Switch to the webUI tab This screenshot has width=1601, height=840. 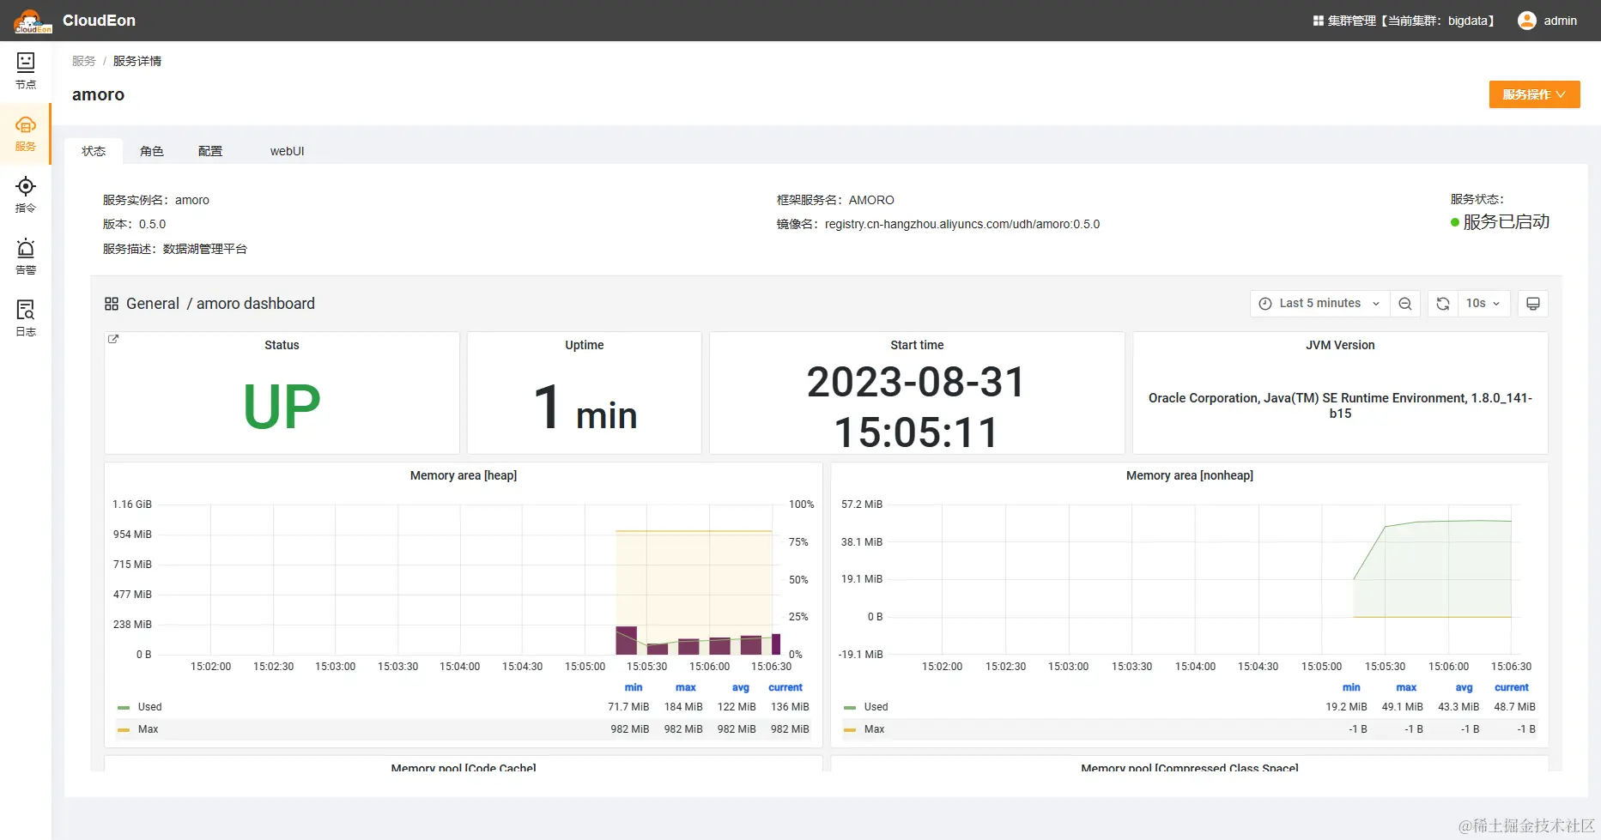287,151
